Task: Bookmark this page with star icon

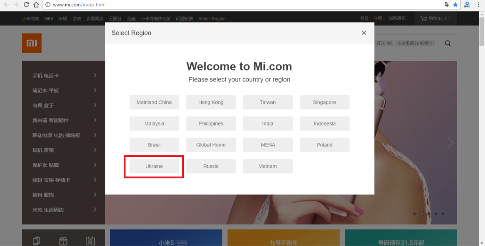Action: pos(455,5)
